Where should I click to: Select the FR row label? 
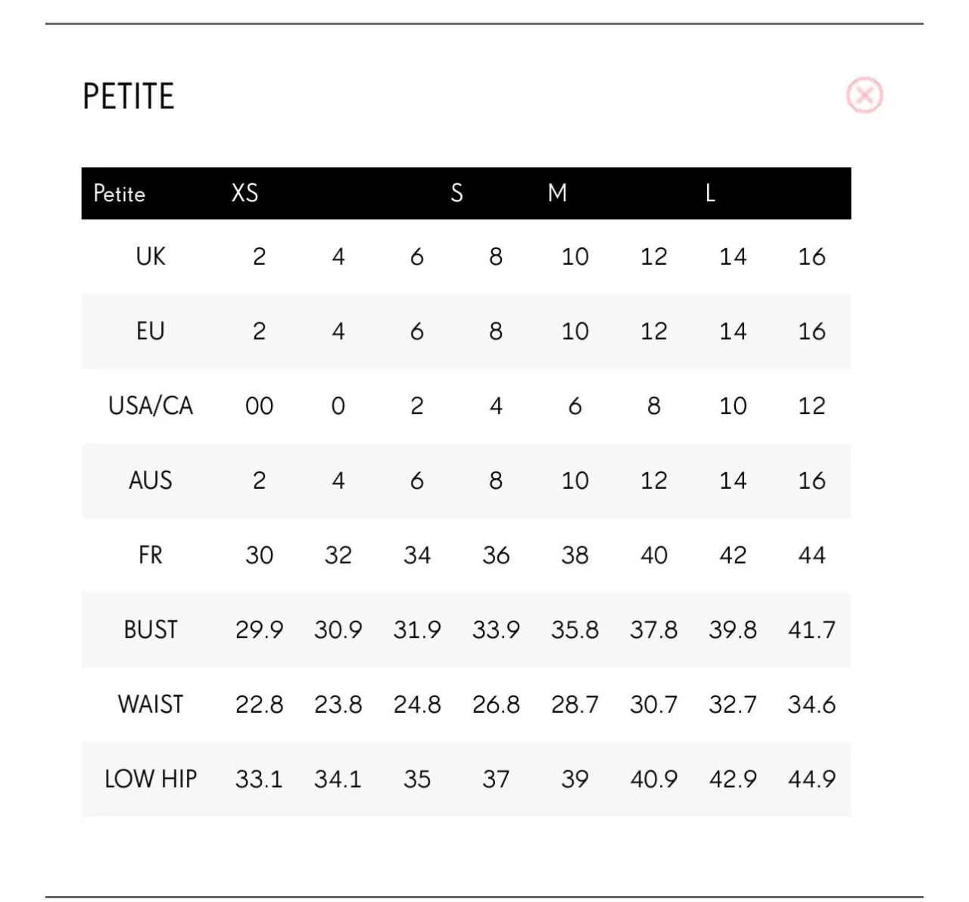pos(150,555)
